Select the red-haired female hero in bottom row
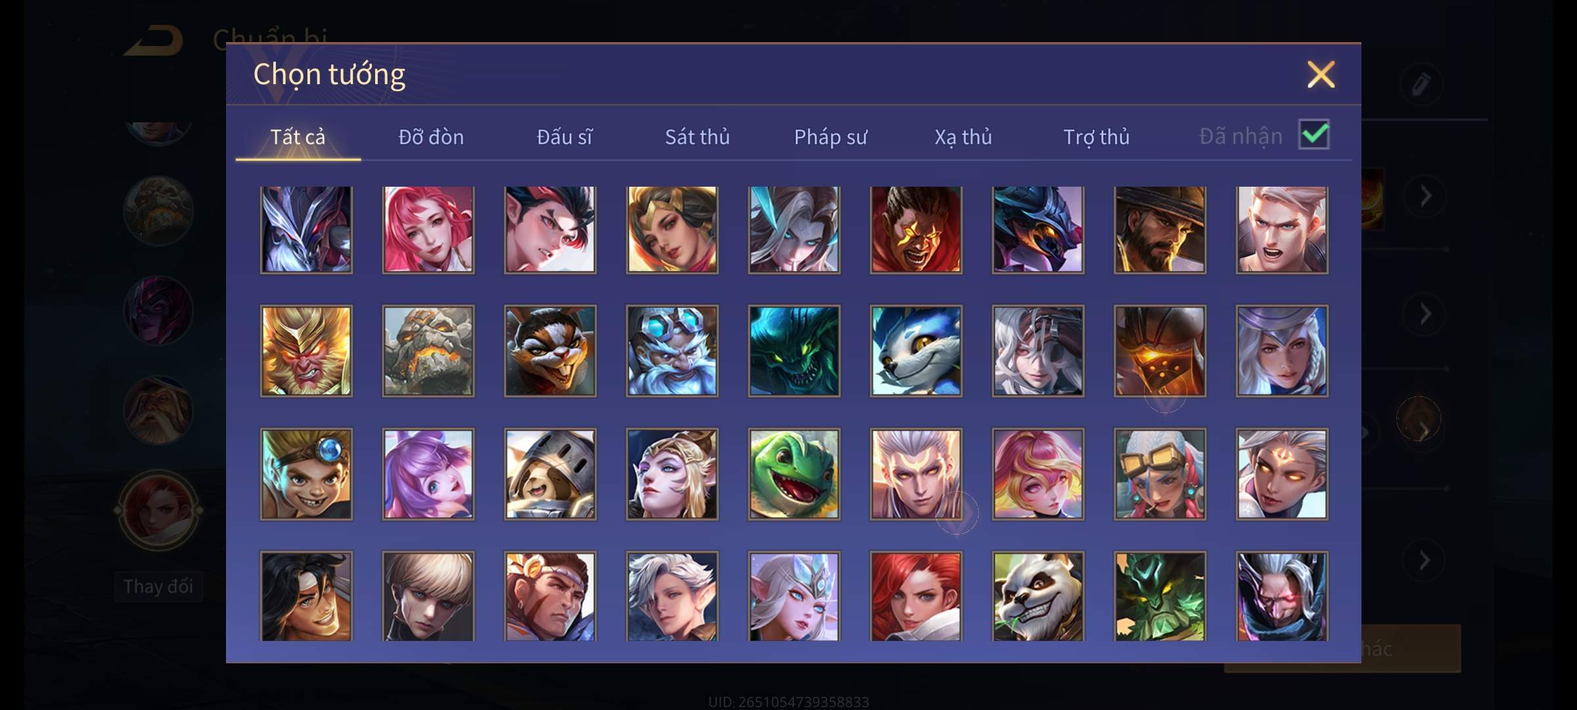This screenshot has width=1577, height=710. coord(916,596)
